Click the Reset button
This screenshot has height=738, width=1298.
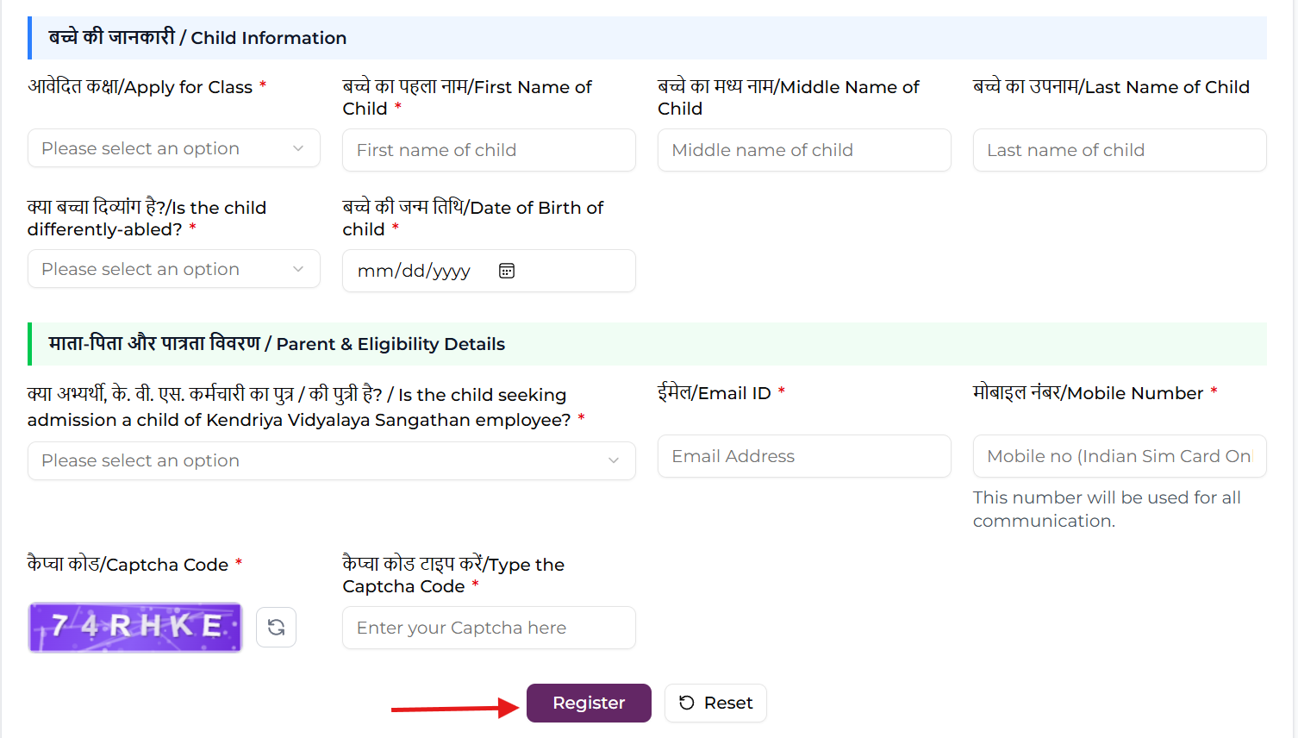(x=715, y=703)
